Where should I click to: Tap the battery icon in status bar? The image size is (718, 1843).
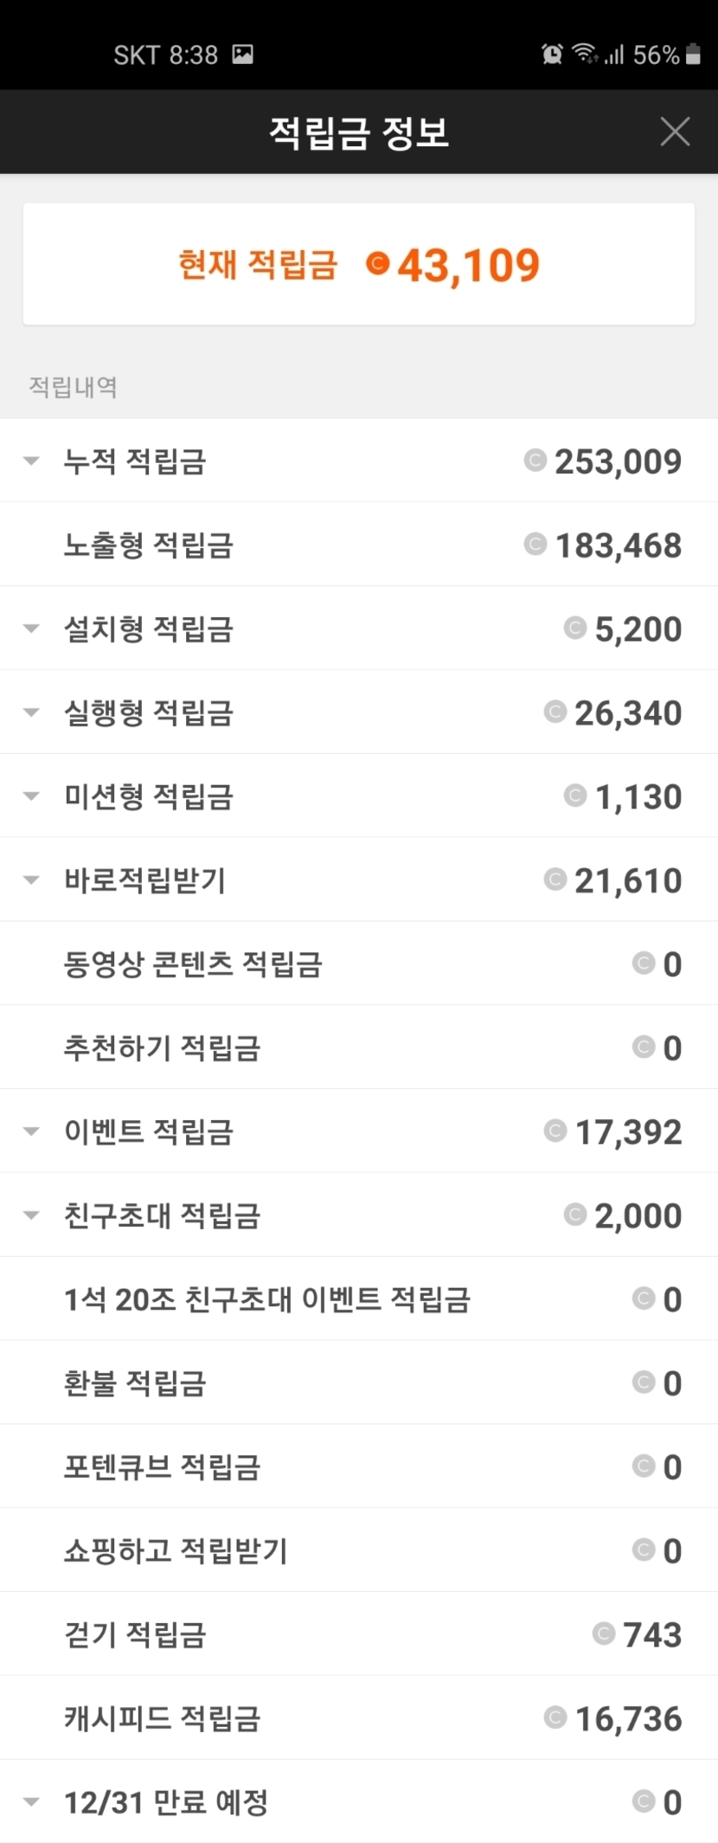click(693, 55)
